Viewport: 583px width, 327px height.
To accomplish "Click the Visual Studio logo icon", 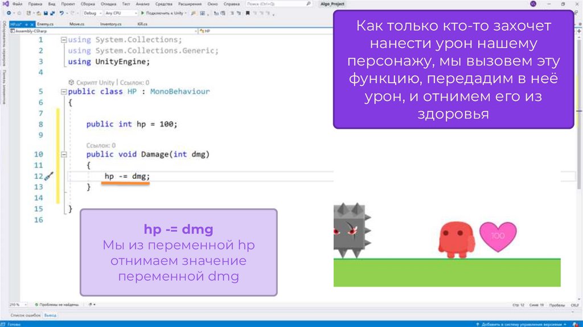I will 5,4.
